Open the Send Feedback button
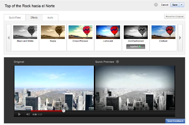 [175, 121]
